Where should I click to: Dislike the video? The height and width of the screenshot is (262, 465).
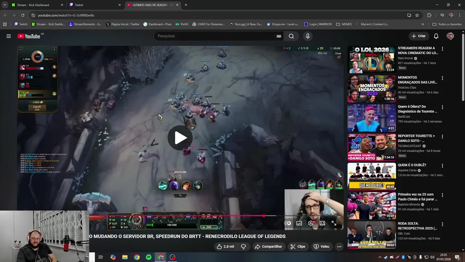[243, 246]
